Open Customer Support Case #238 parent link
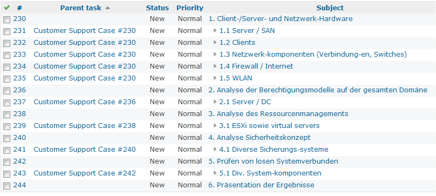Viewport: 436px width, 196px height. click(x=84, y=126)
